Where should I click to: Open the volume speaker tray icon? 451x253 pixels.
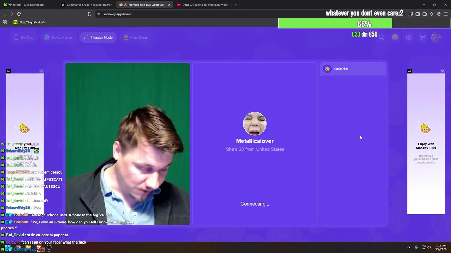429,247
